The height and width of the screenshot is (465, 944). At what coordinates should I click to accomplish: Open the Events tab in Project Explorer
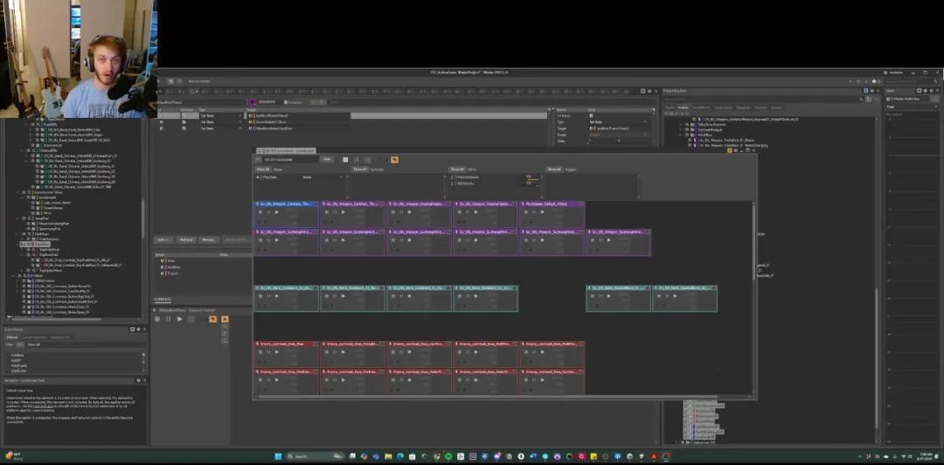pos(683,108)
